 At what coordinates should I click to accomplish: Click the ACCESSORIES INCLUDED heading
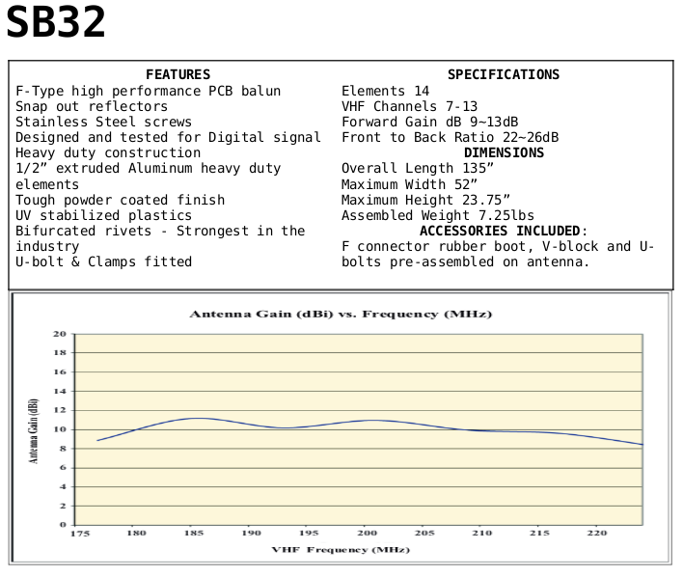tap(503, 231)
